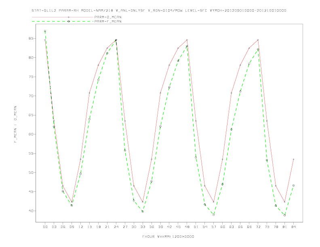The height and width of the screenshot is (247, 320).
Task: Select the O_MEAN plus marker at hour 84
Action: point(293,159)
